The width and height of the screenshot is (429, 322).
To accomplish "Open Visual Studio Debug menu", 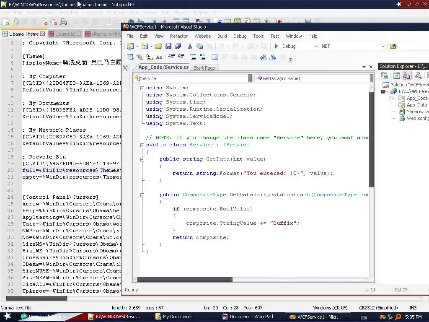I will point(240,36).
